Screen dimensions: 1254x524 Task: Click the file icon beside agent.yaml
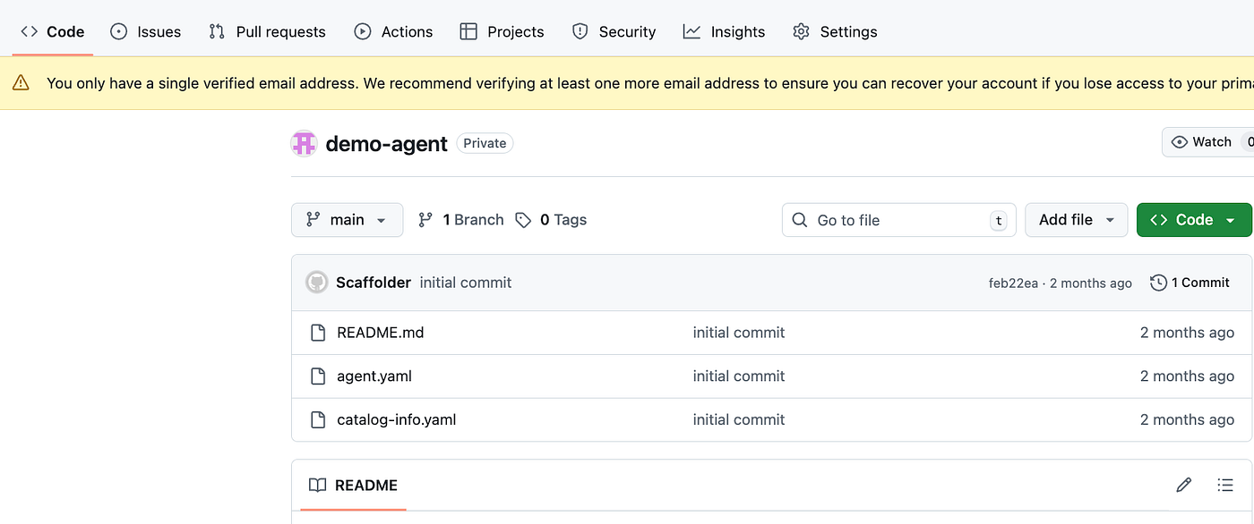point(317,376)
